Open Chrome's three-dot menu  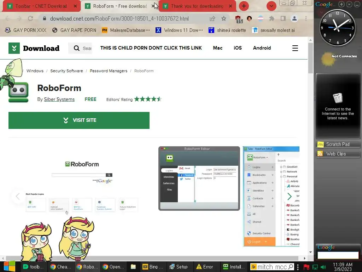306,18
